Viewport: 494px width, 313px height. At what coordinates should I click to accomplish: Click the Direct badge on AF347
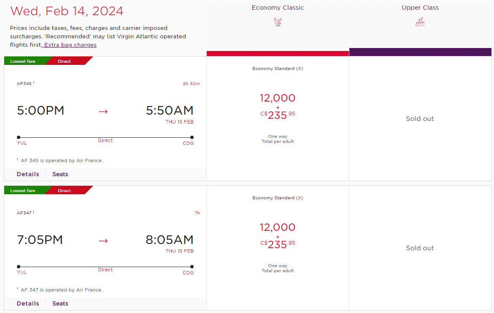[x=65, y=191]
